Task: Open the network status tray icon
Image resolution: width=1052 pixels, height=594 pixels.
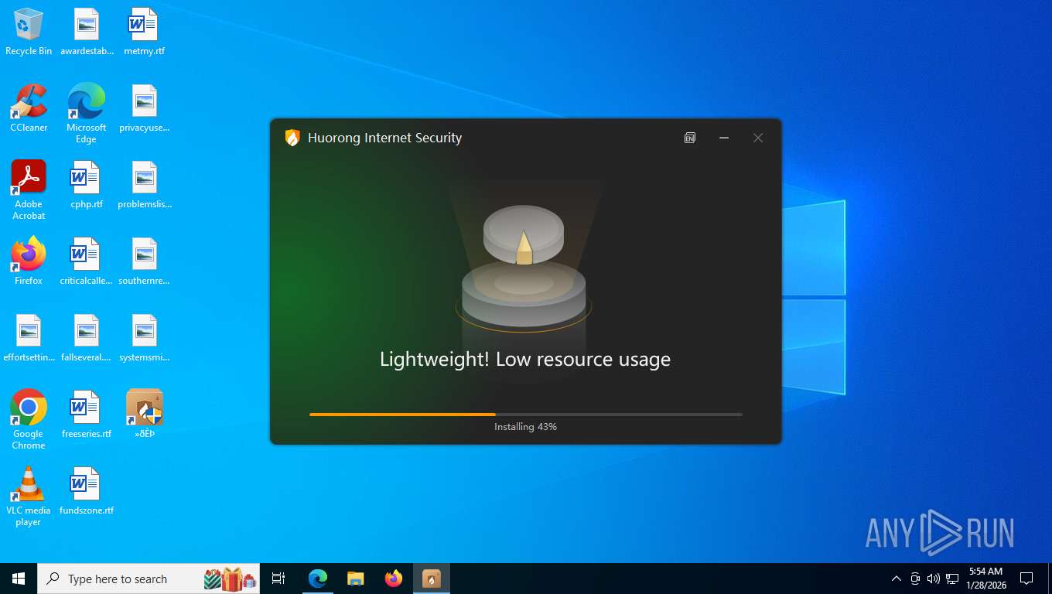Action: [952, 579]
